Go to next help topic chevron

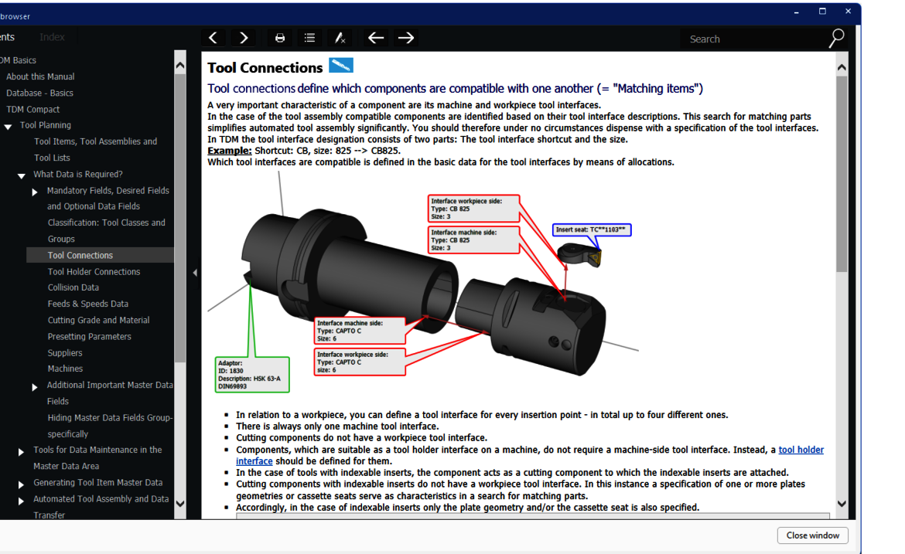243,38
